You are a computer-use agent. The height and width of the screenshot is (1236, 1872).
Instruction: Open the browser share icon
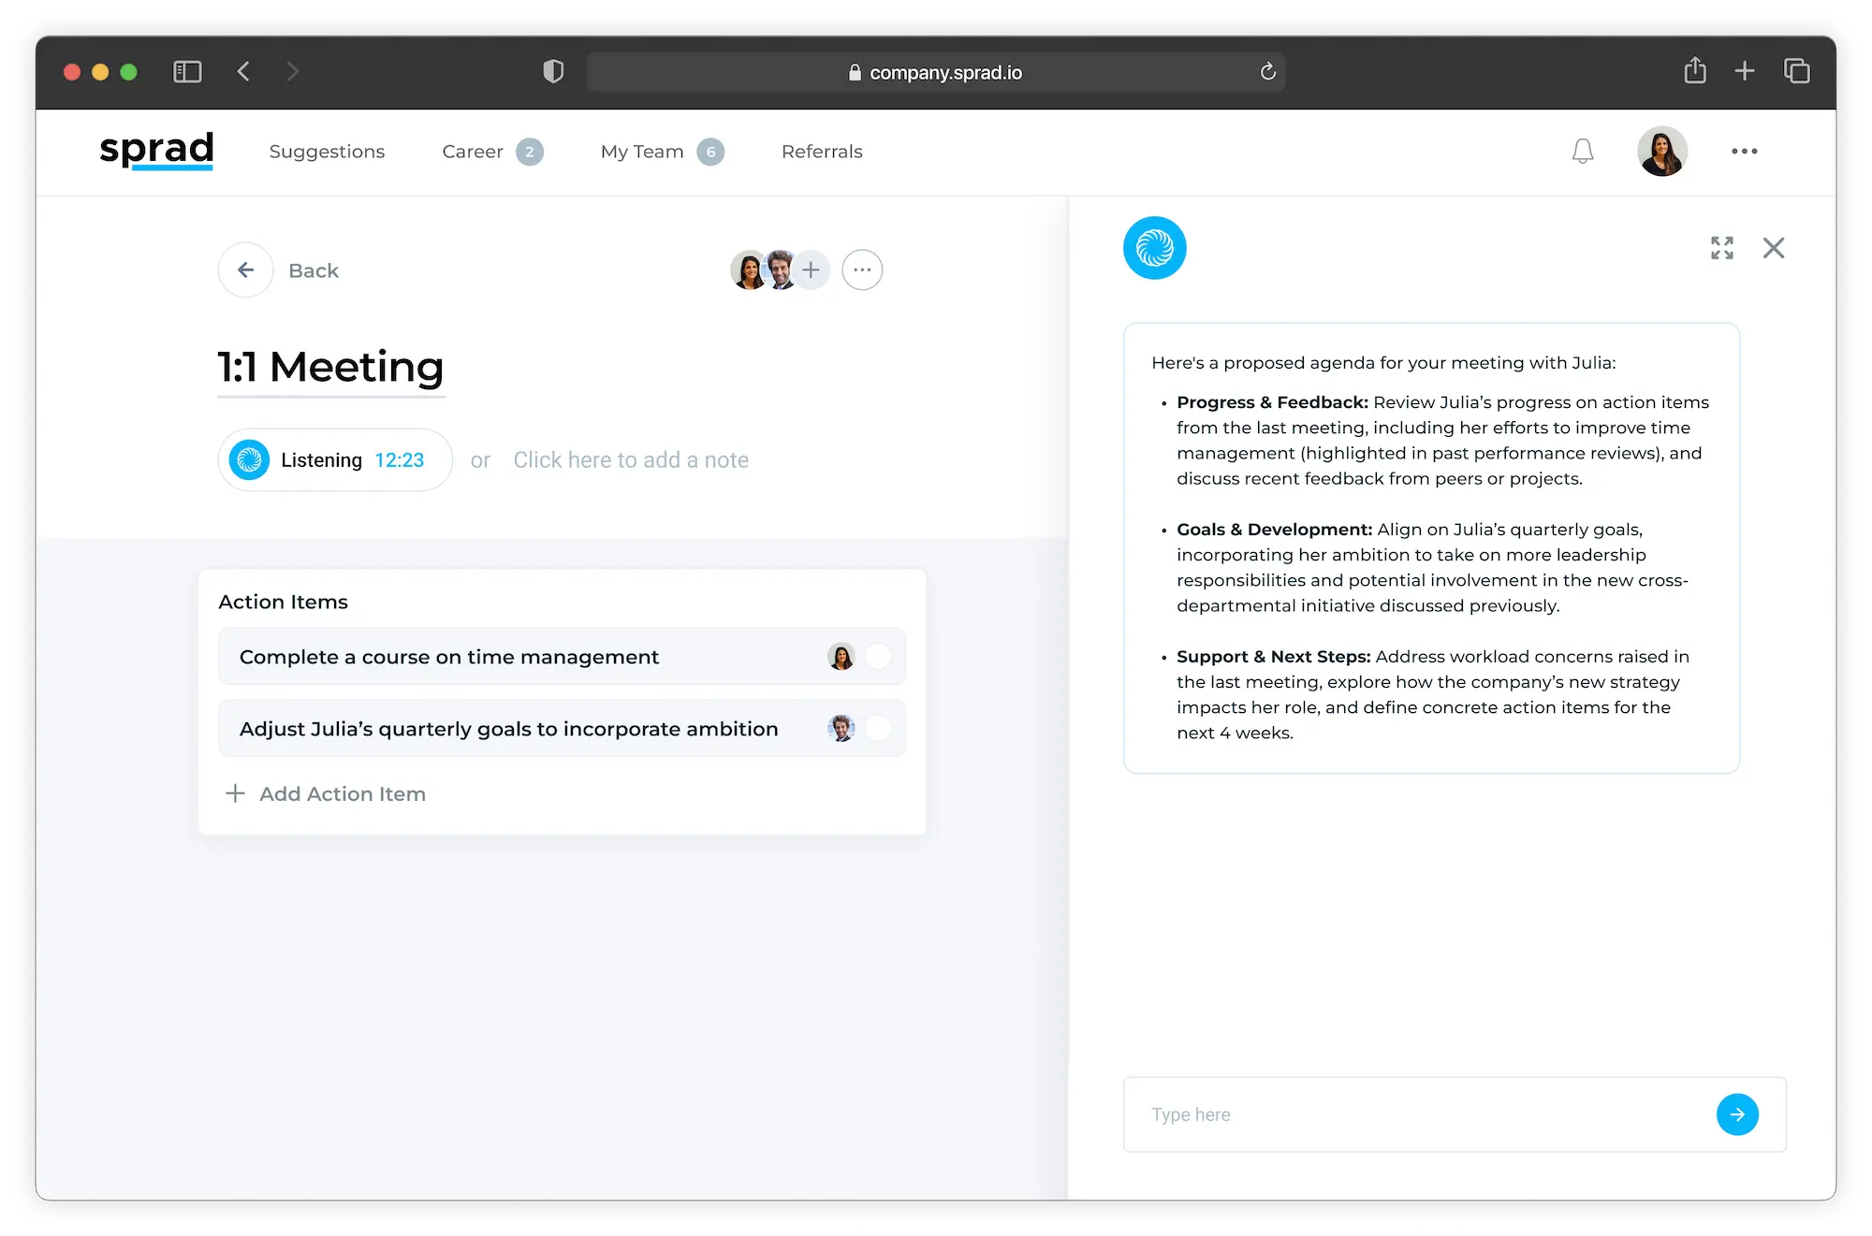coord(1695,70)
